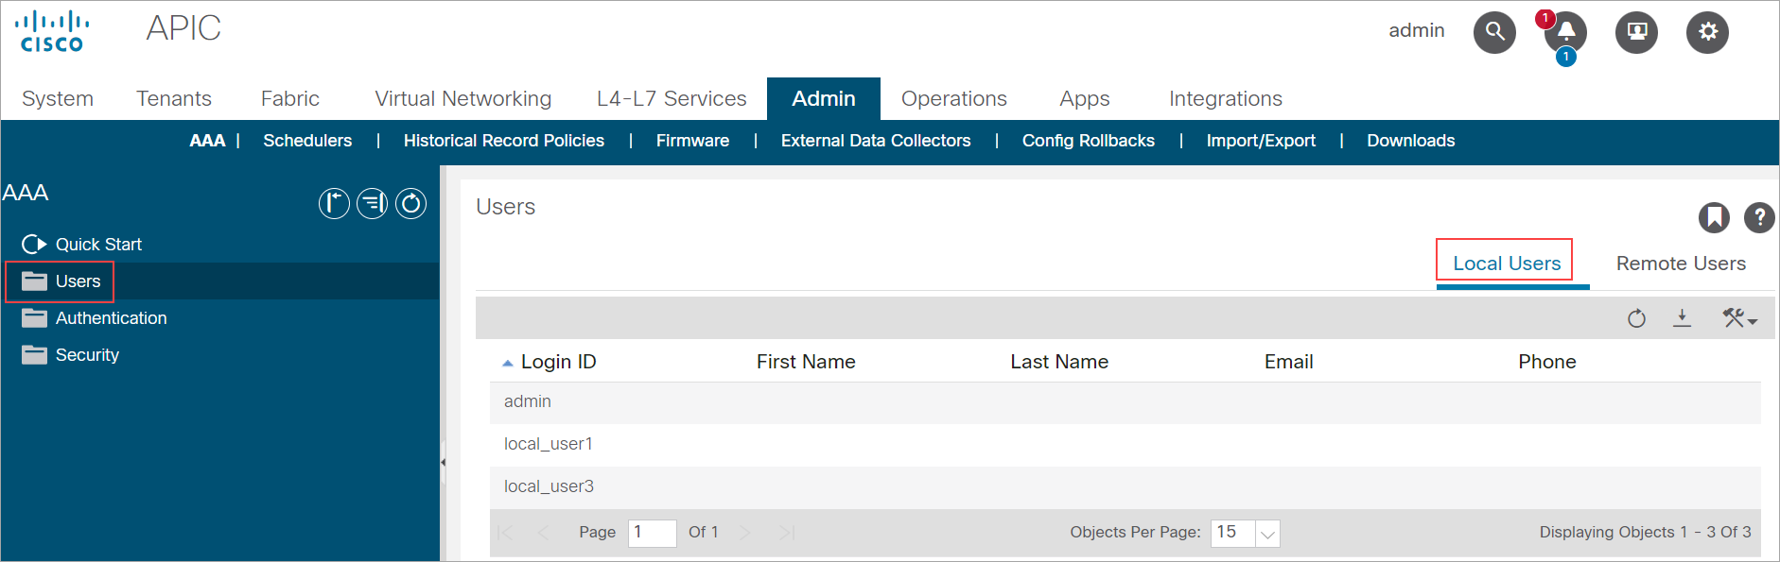Image resolution: width=1780 pixels, height=562 pixels.
Task: Open help via the question mark icon
Action: click(1759, 217)
